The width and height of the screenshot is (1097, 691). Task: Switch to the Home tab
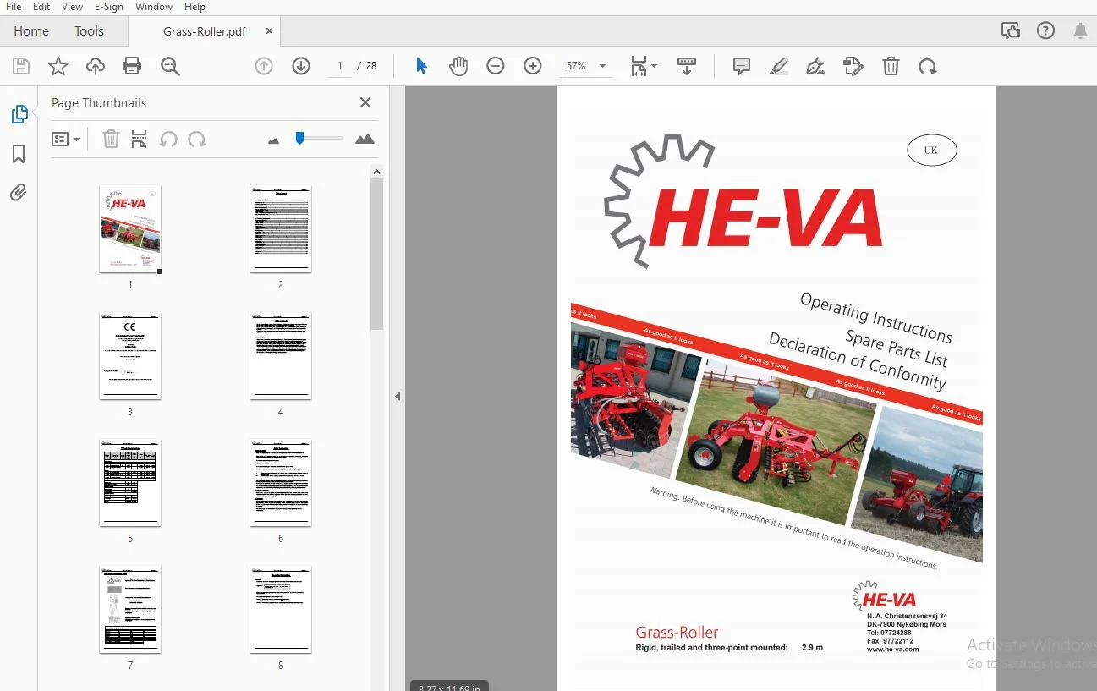[x=31, y=31]
